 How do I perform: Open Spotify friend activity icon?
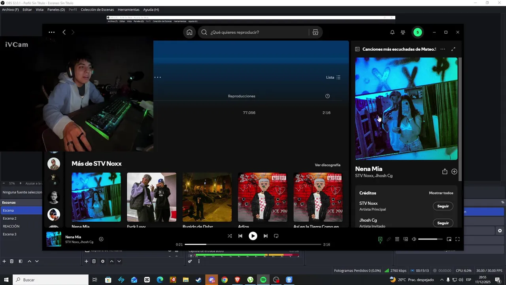click(x=403, y=32)
